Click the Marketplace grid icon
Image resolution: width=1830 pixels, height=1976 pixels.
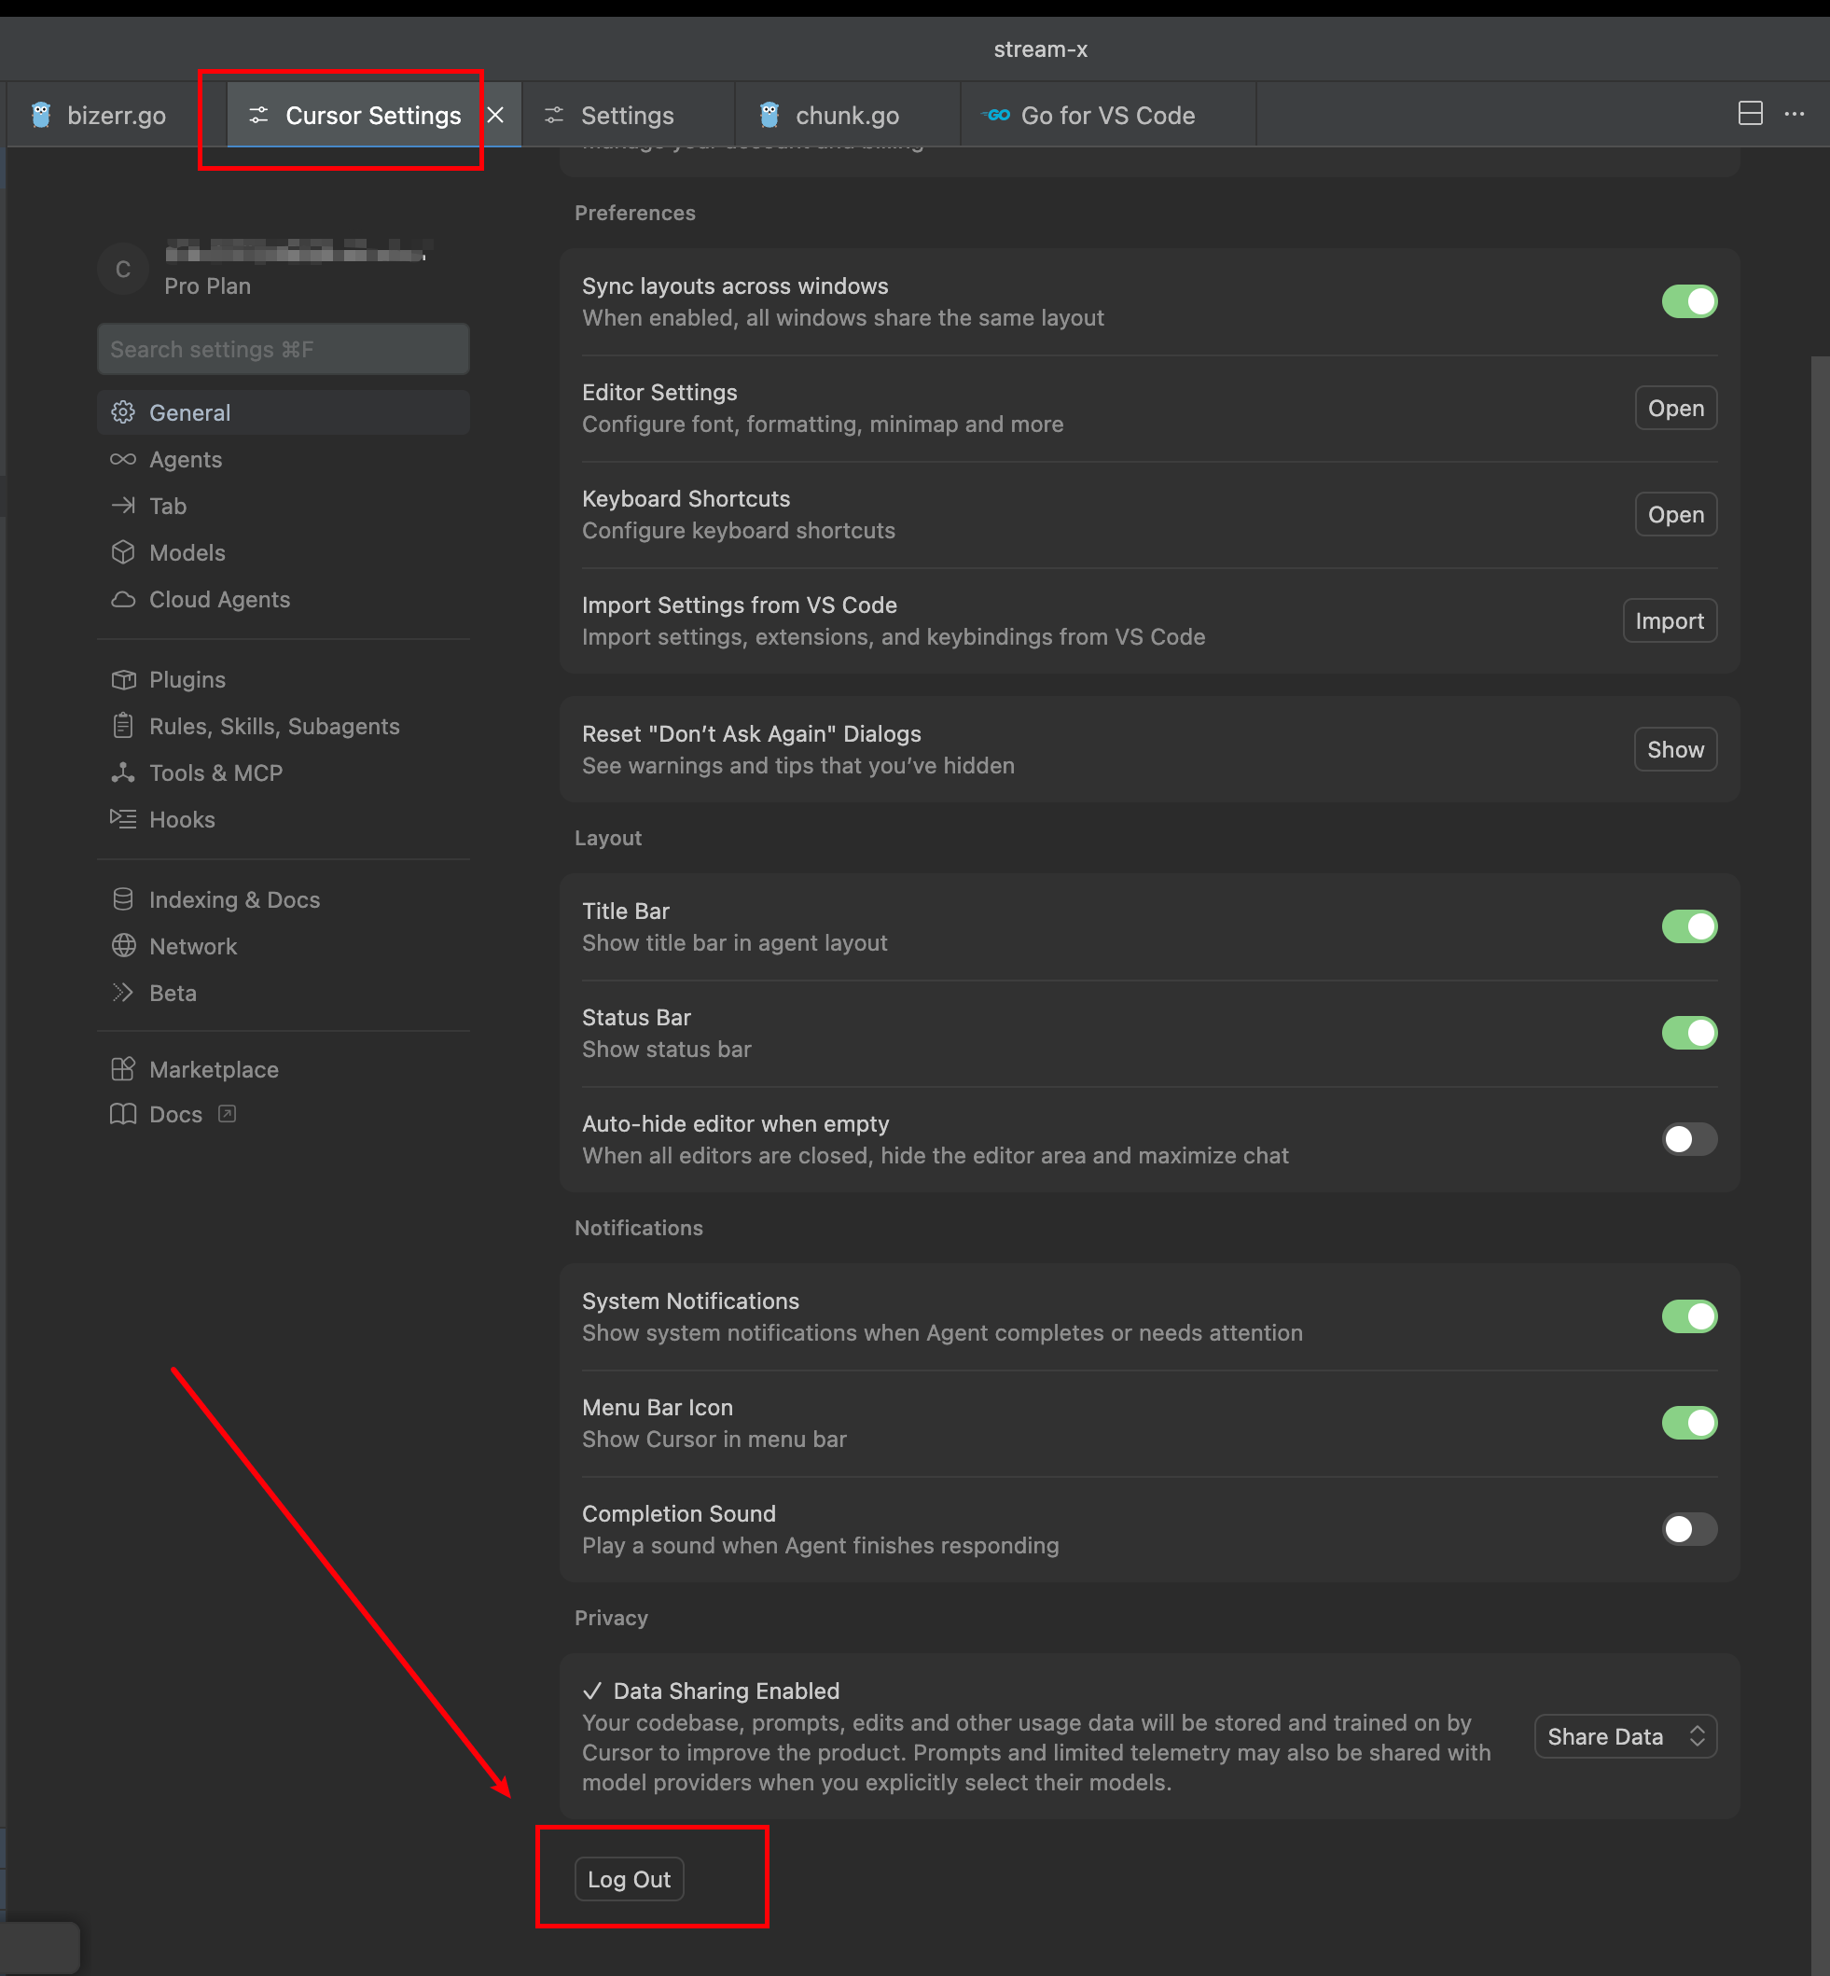(x=123, y=1069)
